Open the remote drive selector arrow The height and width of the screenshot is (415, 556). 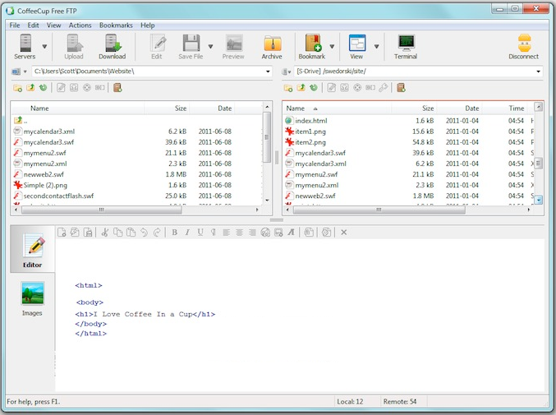pos(290,72)
